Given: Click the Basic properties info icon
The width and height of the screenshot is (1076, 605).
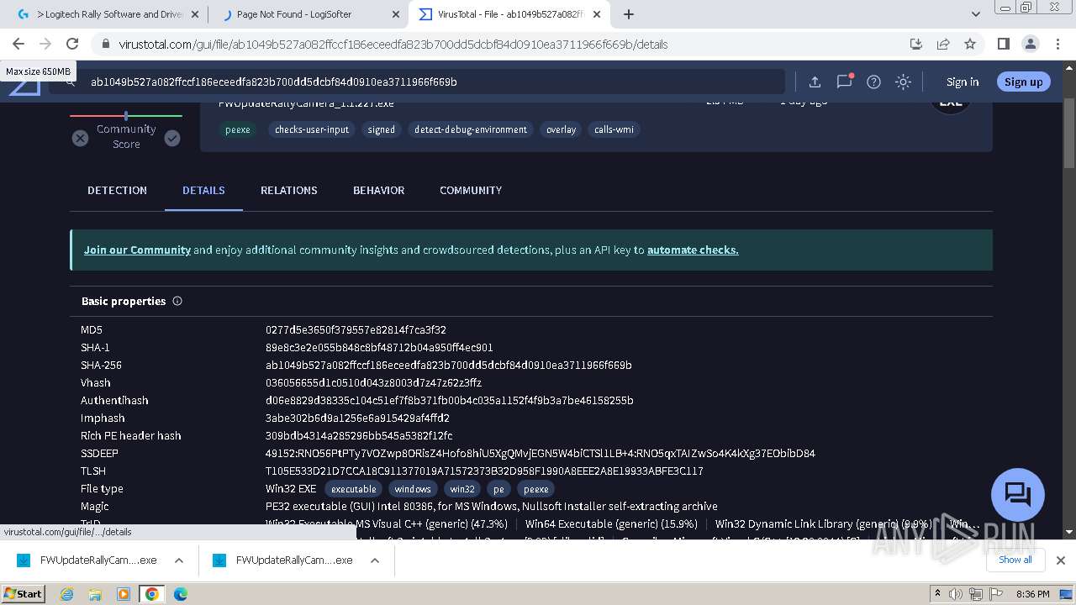Looking at the screenshot, I should pyautogui.click(x=177, y=301).
